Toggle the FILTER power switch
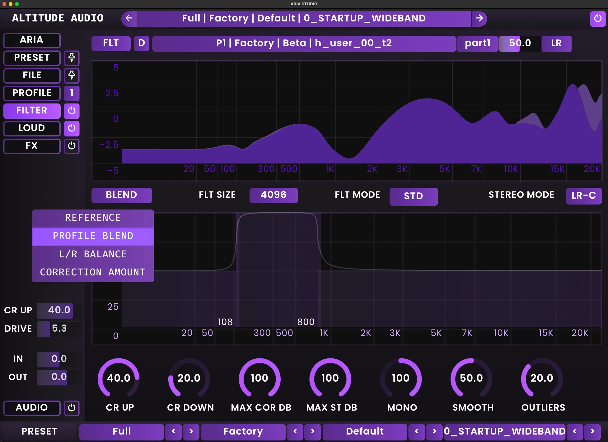This screenshot has height=442, width=608. pos(72,111)
